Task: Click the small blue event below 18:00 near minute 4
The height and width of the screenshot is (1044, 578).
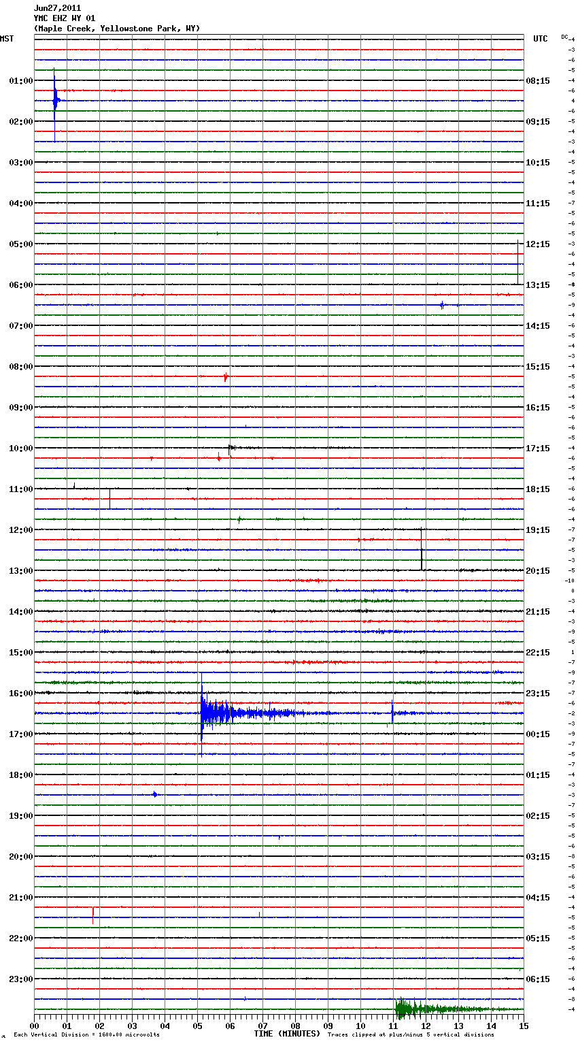Action: tap(156, 794)
